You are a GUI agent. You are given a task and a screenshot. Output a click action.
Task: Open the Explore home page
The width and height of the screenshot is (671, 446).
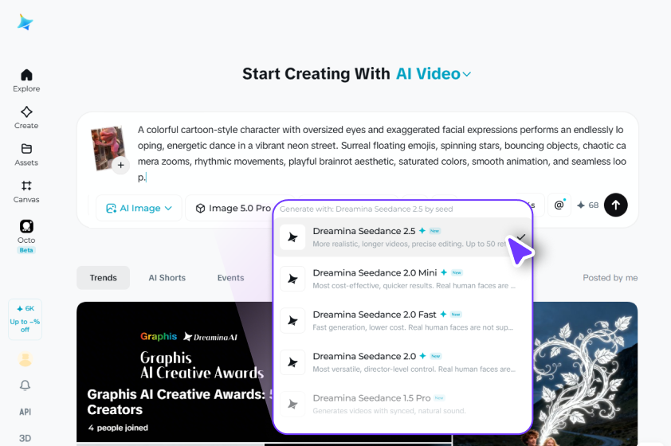[26, 80]
